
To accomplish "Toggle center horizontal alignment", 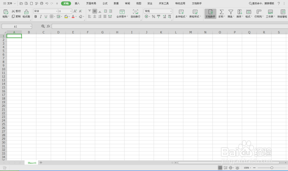I will [94, 16].
